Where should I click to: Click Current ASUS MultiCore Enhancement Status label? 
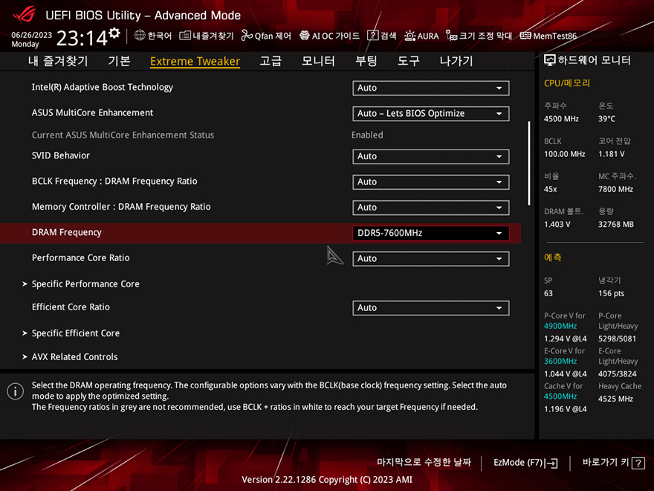(123, 135)
